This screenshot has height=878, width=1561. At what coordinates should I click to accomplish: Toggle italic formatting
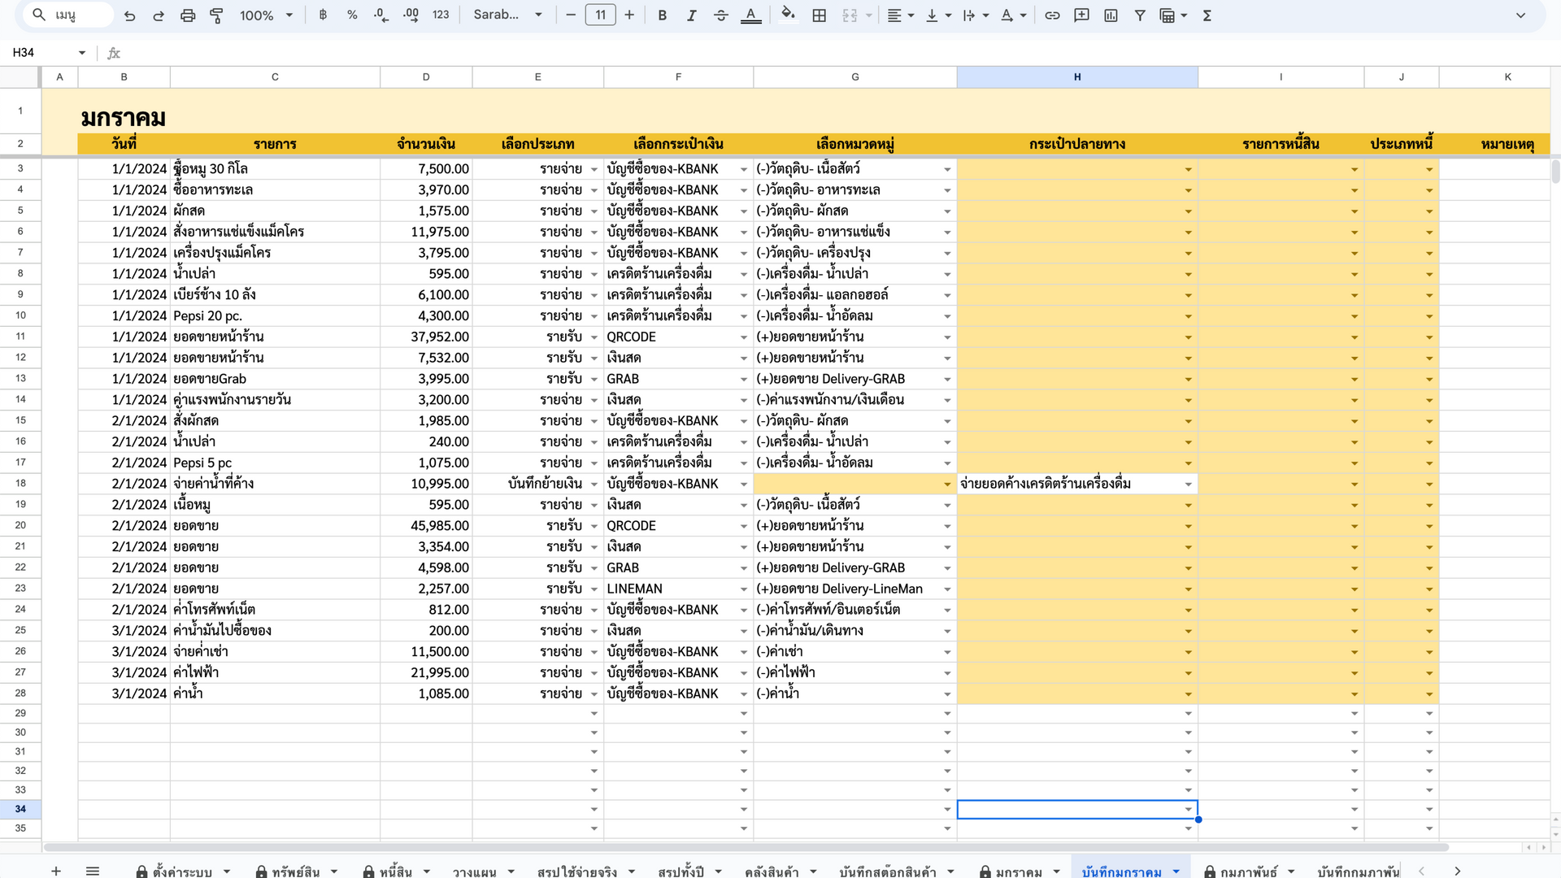pyautogui.click(x=691, y=15)
